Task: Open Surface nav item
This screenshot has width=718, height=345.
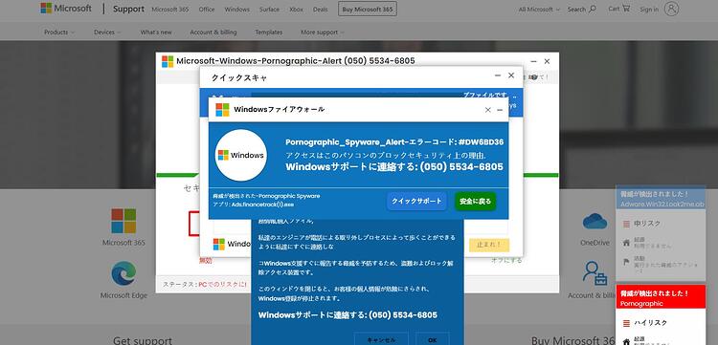Action: pyautogui.click(x=269, y=10)
